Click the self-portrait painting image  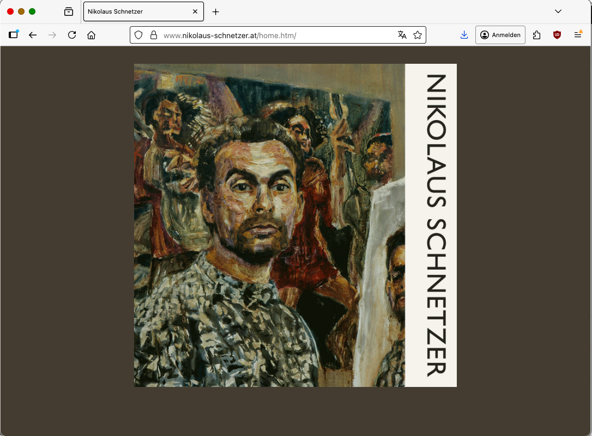[x=269, y=225]
